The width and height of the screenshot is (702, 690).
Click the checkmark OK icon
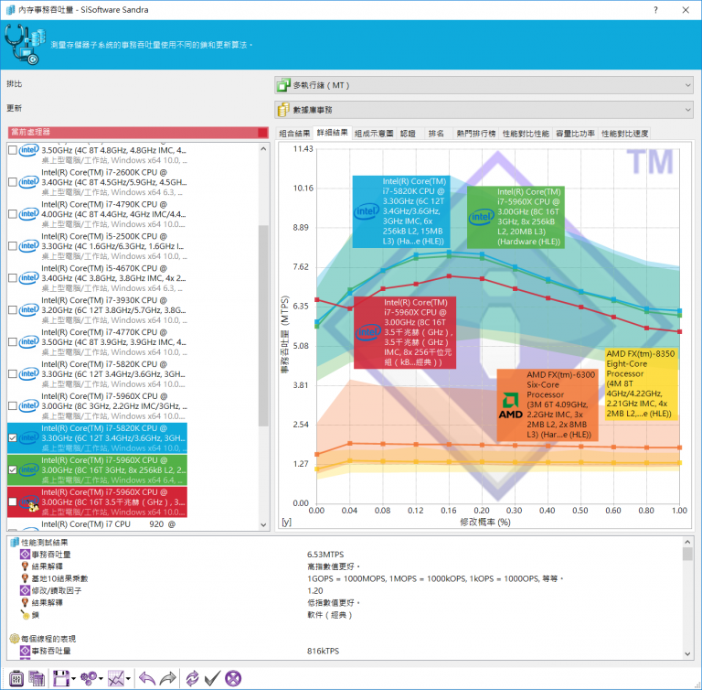[212, 678]
